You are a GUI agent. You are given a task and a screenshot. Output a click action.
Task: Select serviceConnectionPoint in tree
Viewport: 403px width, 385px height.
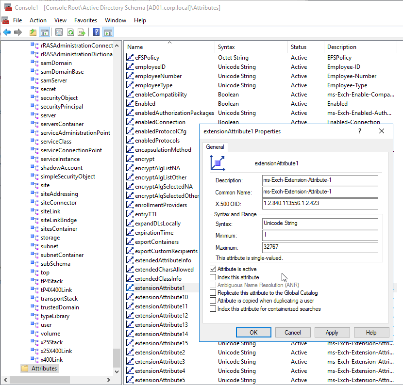click(71, 150)
